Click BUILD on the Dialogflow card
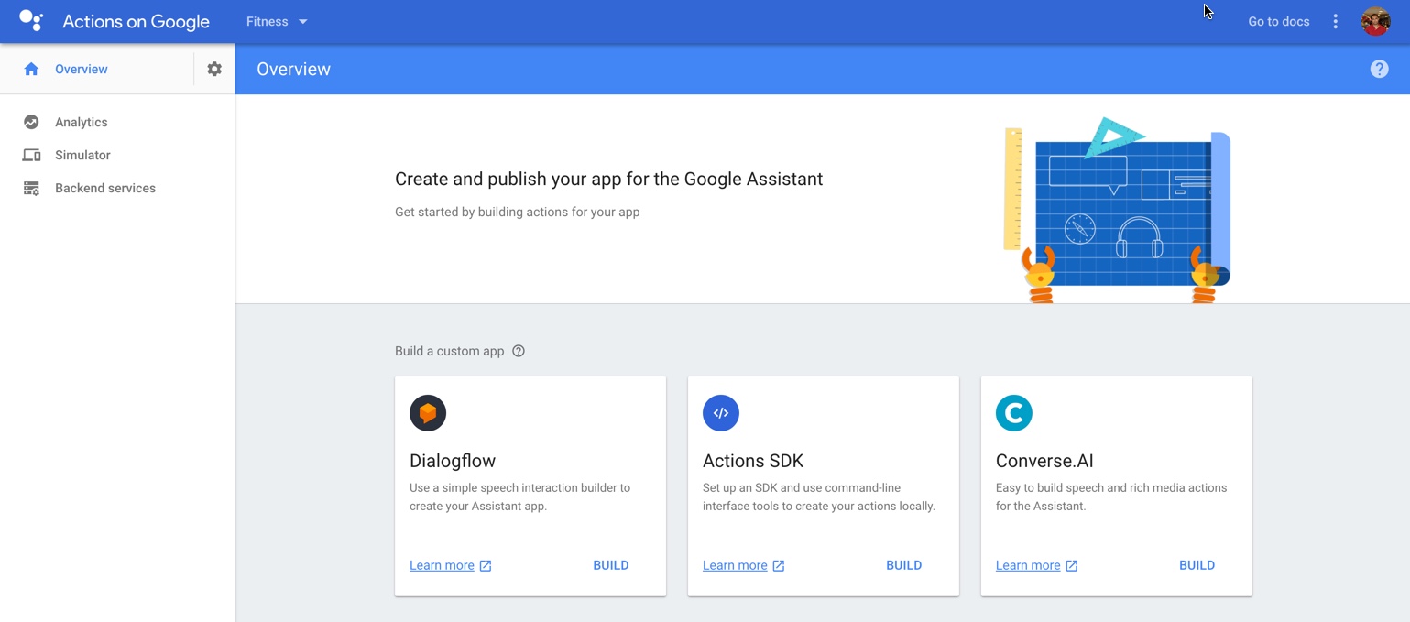 point(611,565)
